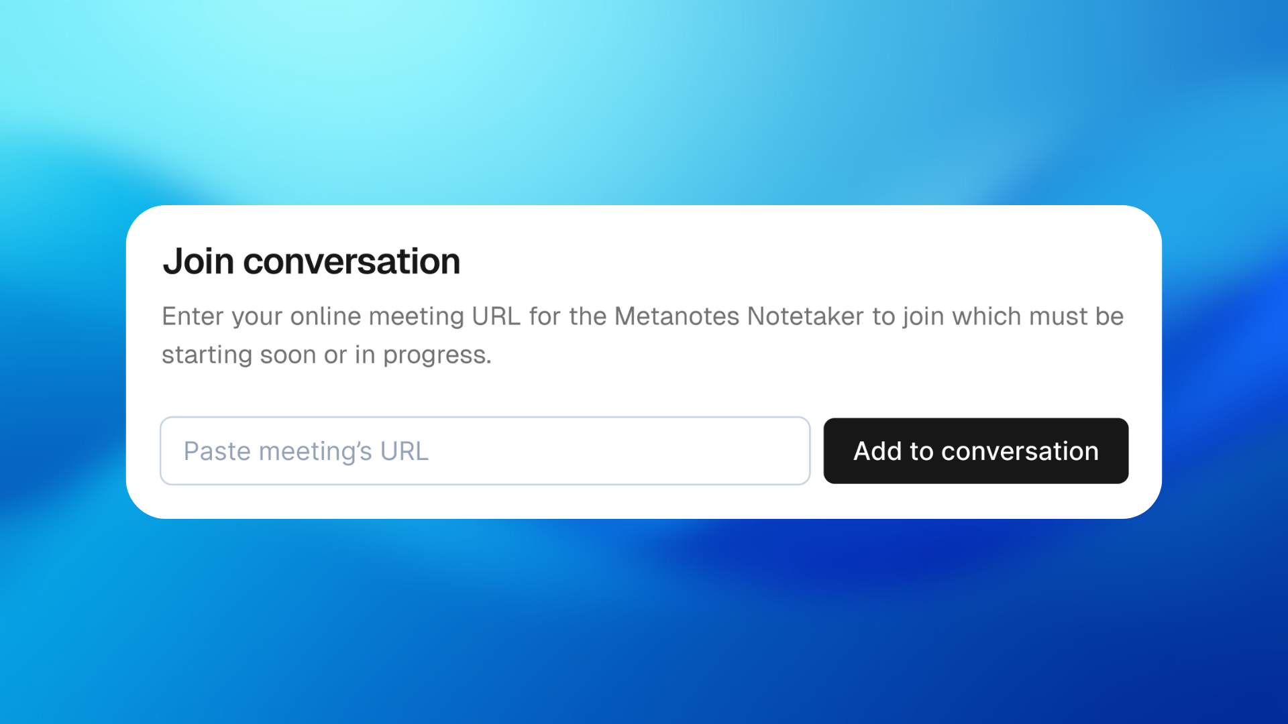Click the text which must be
This screenshot has height=724, width=1288.
[1037, 316]
